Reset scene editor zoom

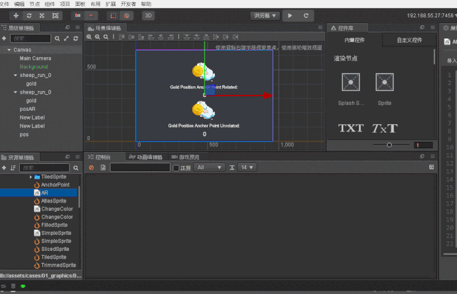[106, 37]
